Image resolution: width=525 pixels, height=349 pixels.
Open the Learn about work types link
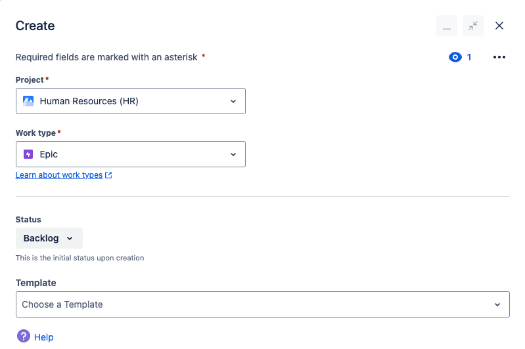pos(59,175)
